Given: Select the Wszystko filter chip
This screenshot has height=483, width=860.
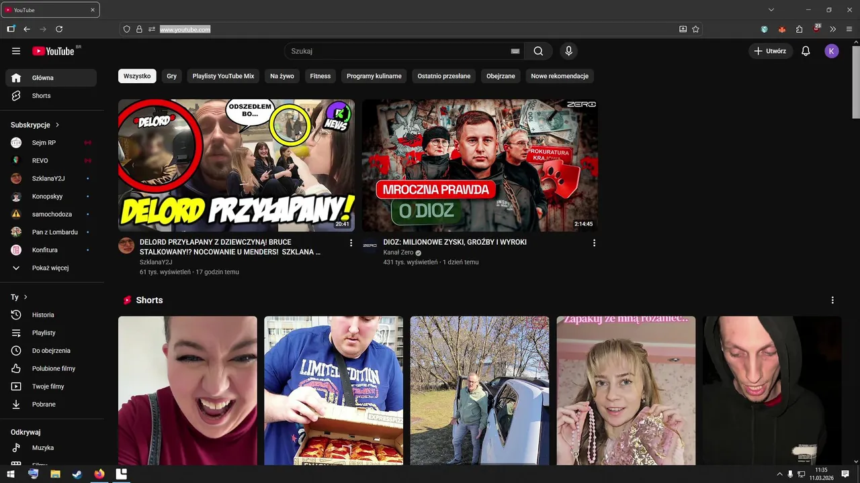Looking at the screenshot, I should [137, 76].
